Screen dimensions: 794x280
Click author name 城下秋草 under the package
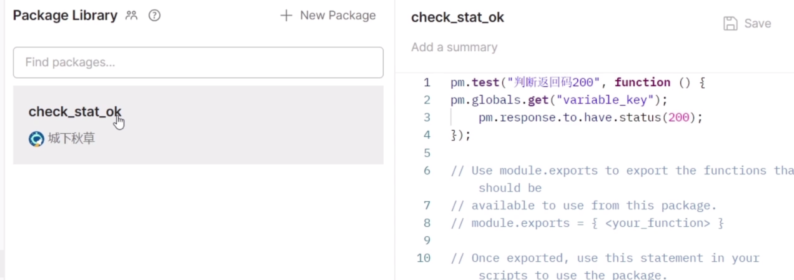(71, 139)
